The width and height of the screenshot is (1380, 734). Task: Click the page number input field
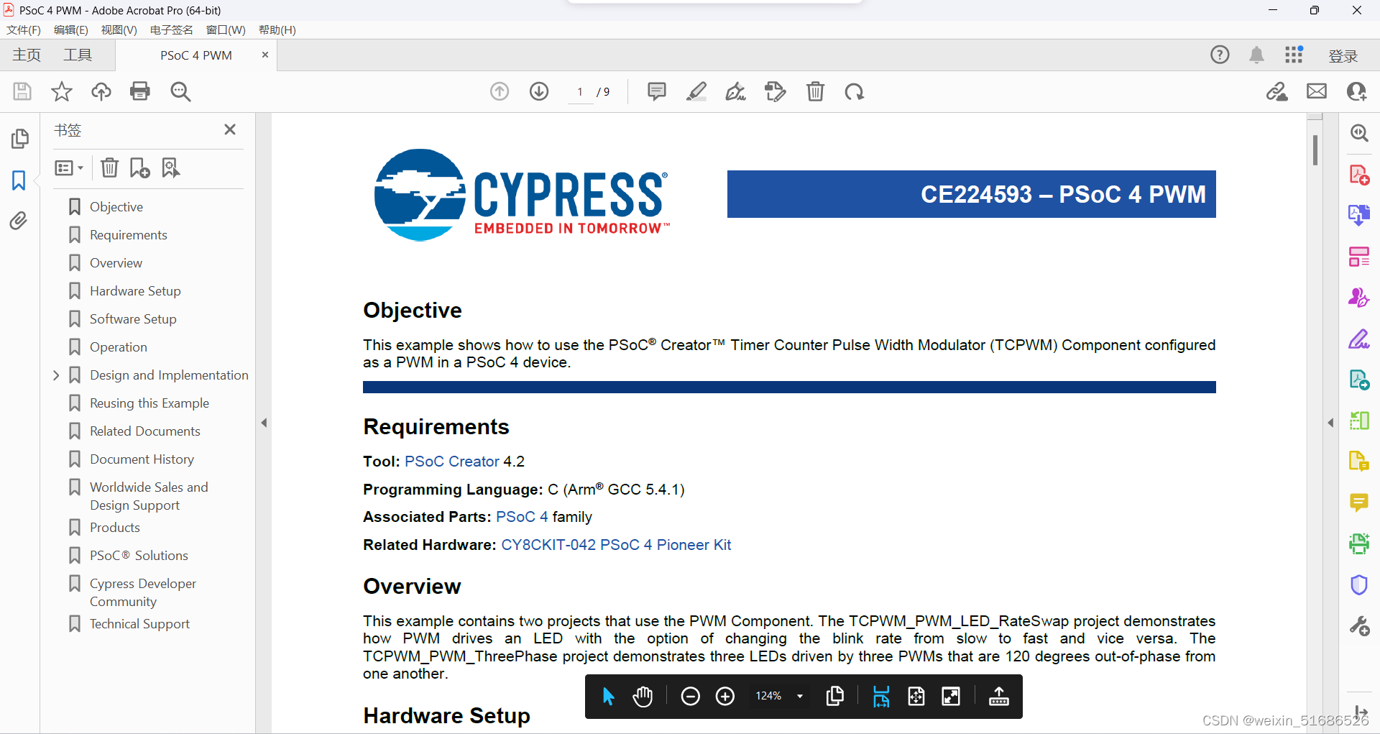580,92
